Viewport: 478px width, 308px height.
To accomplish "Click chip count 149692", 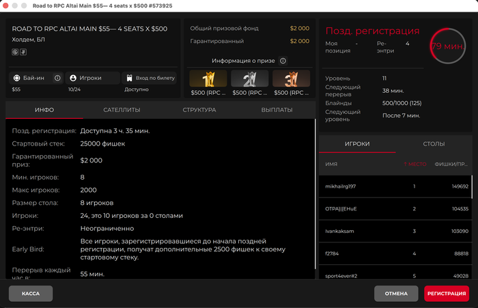I will pos(460,186).
